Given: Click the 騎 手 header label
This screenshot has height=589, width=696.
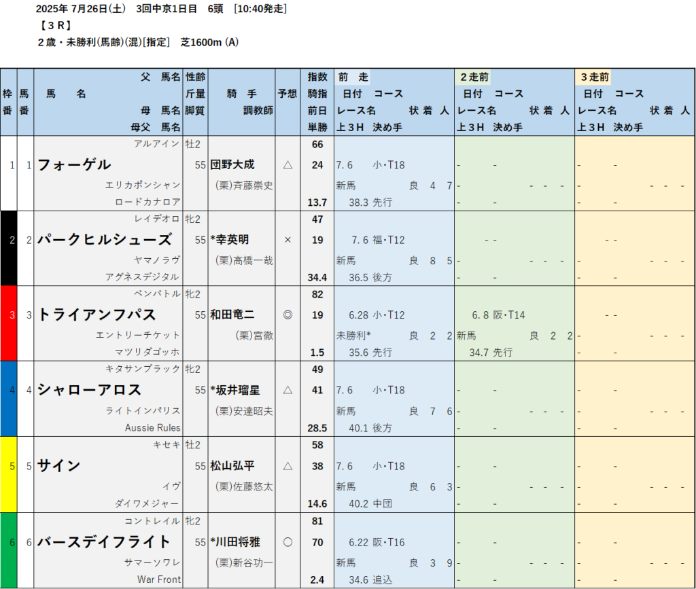Looking at the screenshot, I should (x=242, y=94).
